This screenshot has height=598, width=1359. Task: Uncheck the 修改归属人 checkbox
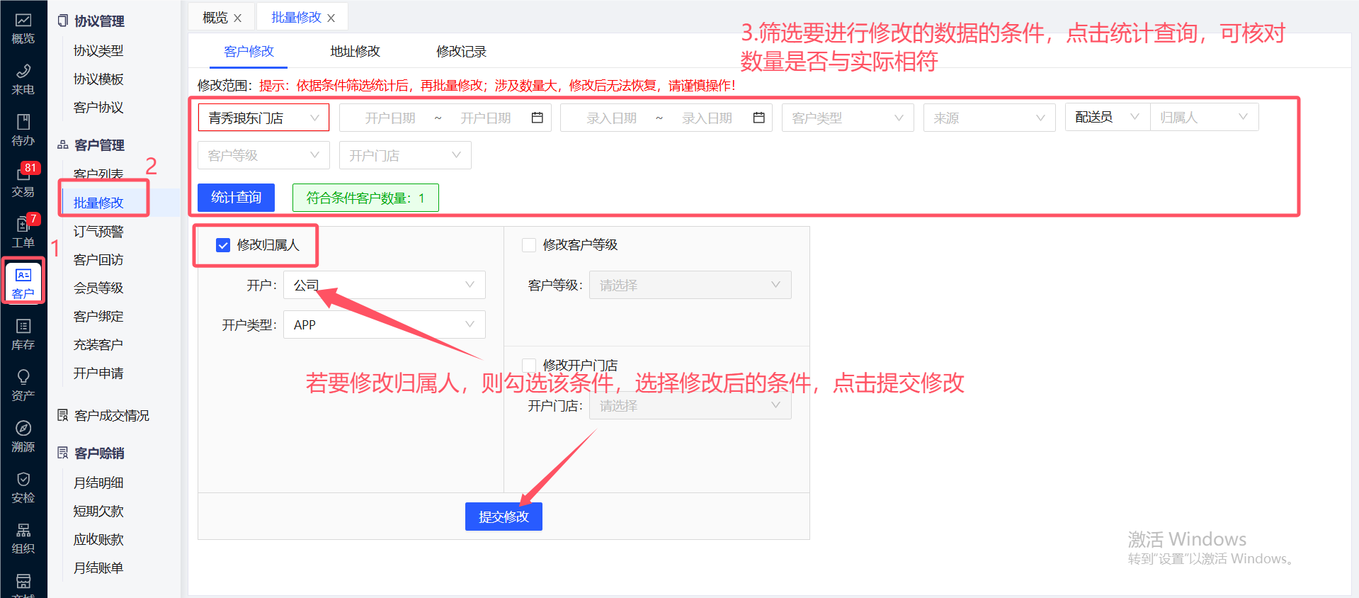click(223, 245)
